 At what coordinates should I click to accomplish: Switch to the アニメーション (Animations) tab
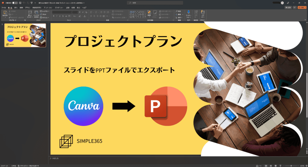pos(48,7)
